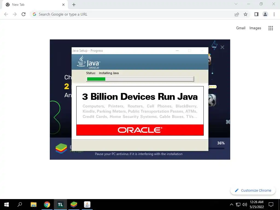The width and height of the screenshot is (280, 210).
Task: Click the Java installation progress bar
Action: pyautogui.click(x=140, y=79)
